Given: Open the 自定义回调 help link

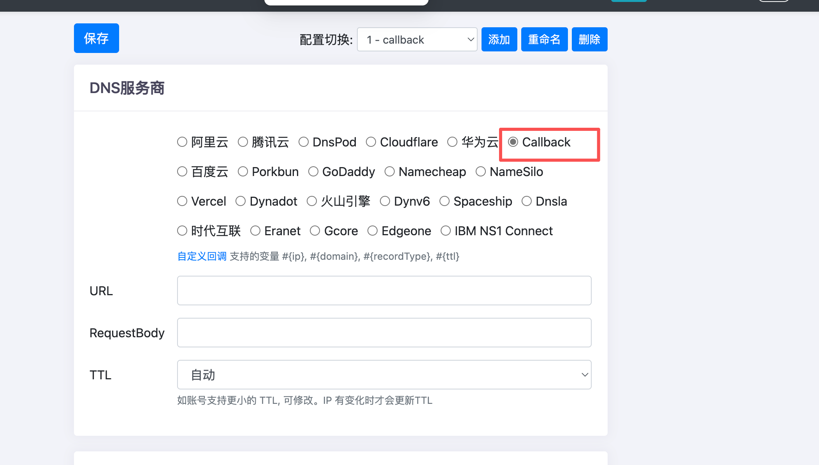Looking at the screenshot, I should coord(202,256).
